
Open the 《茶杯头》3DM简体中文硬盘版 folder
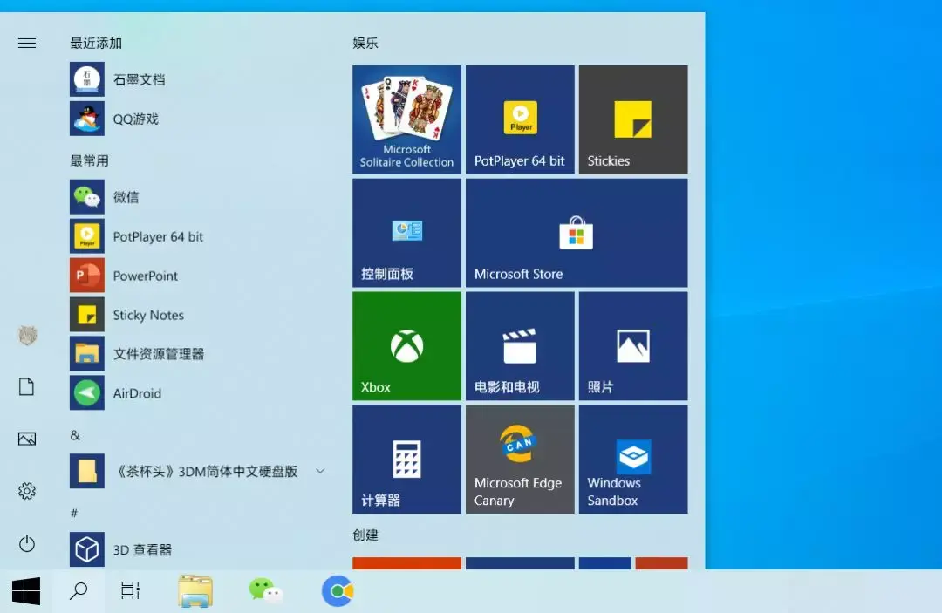(198, 472)
